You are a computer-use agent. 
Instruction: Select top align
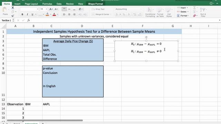pos(64,9)
